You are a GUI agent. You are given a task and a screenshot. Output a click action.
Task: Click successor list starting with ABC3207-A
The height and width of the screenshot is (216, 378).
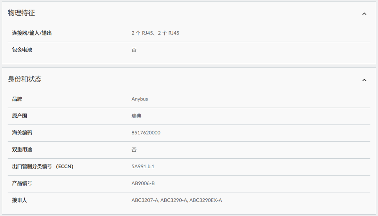[x=177, y=200]
